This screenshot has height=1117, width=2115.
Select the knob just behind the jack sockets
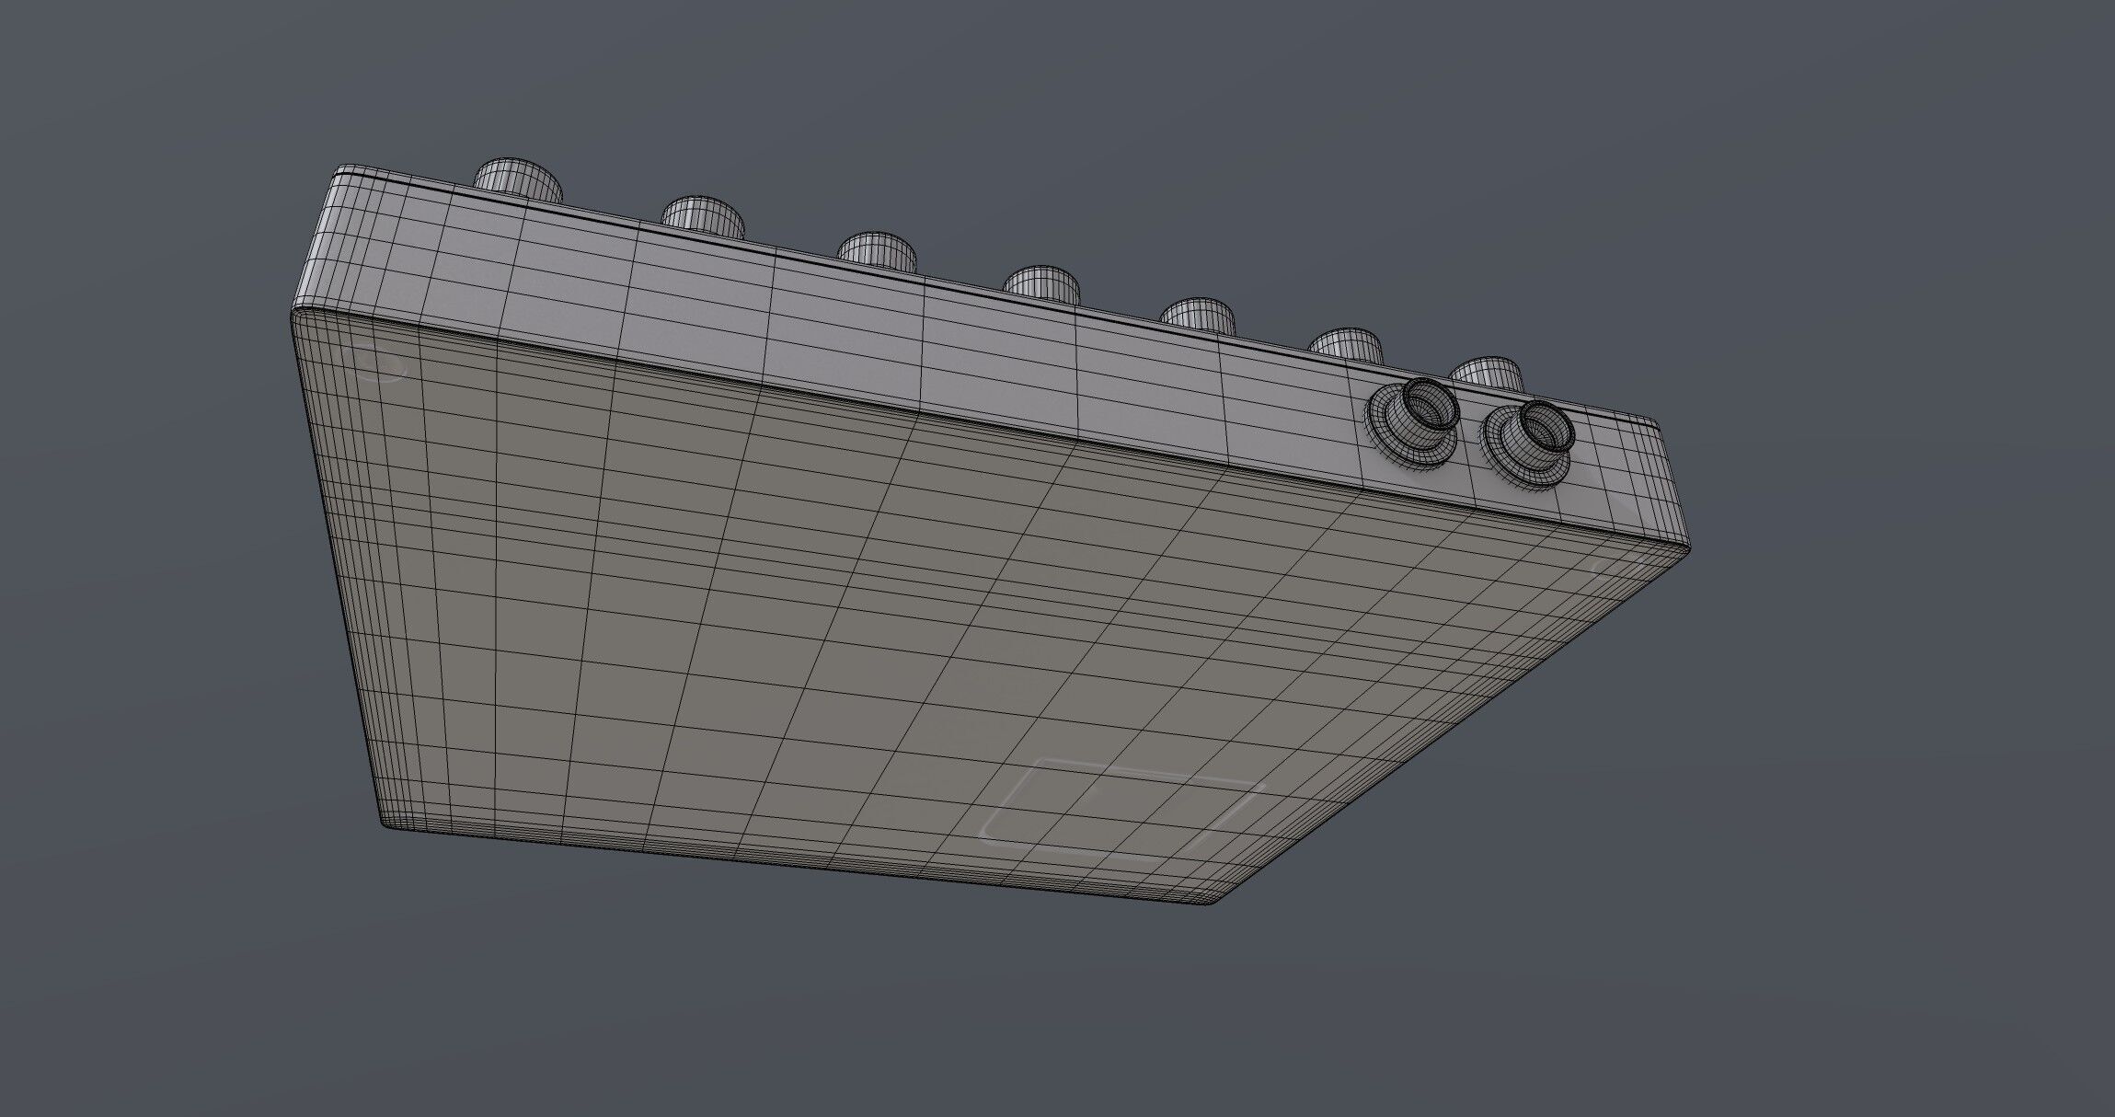[1487, 374]
